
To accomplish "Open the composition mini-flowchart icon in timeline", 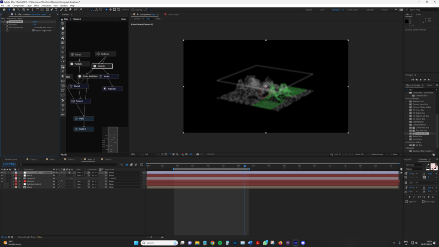I will click(121, 165).
